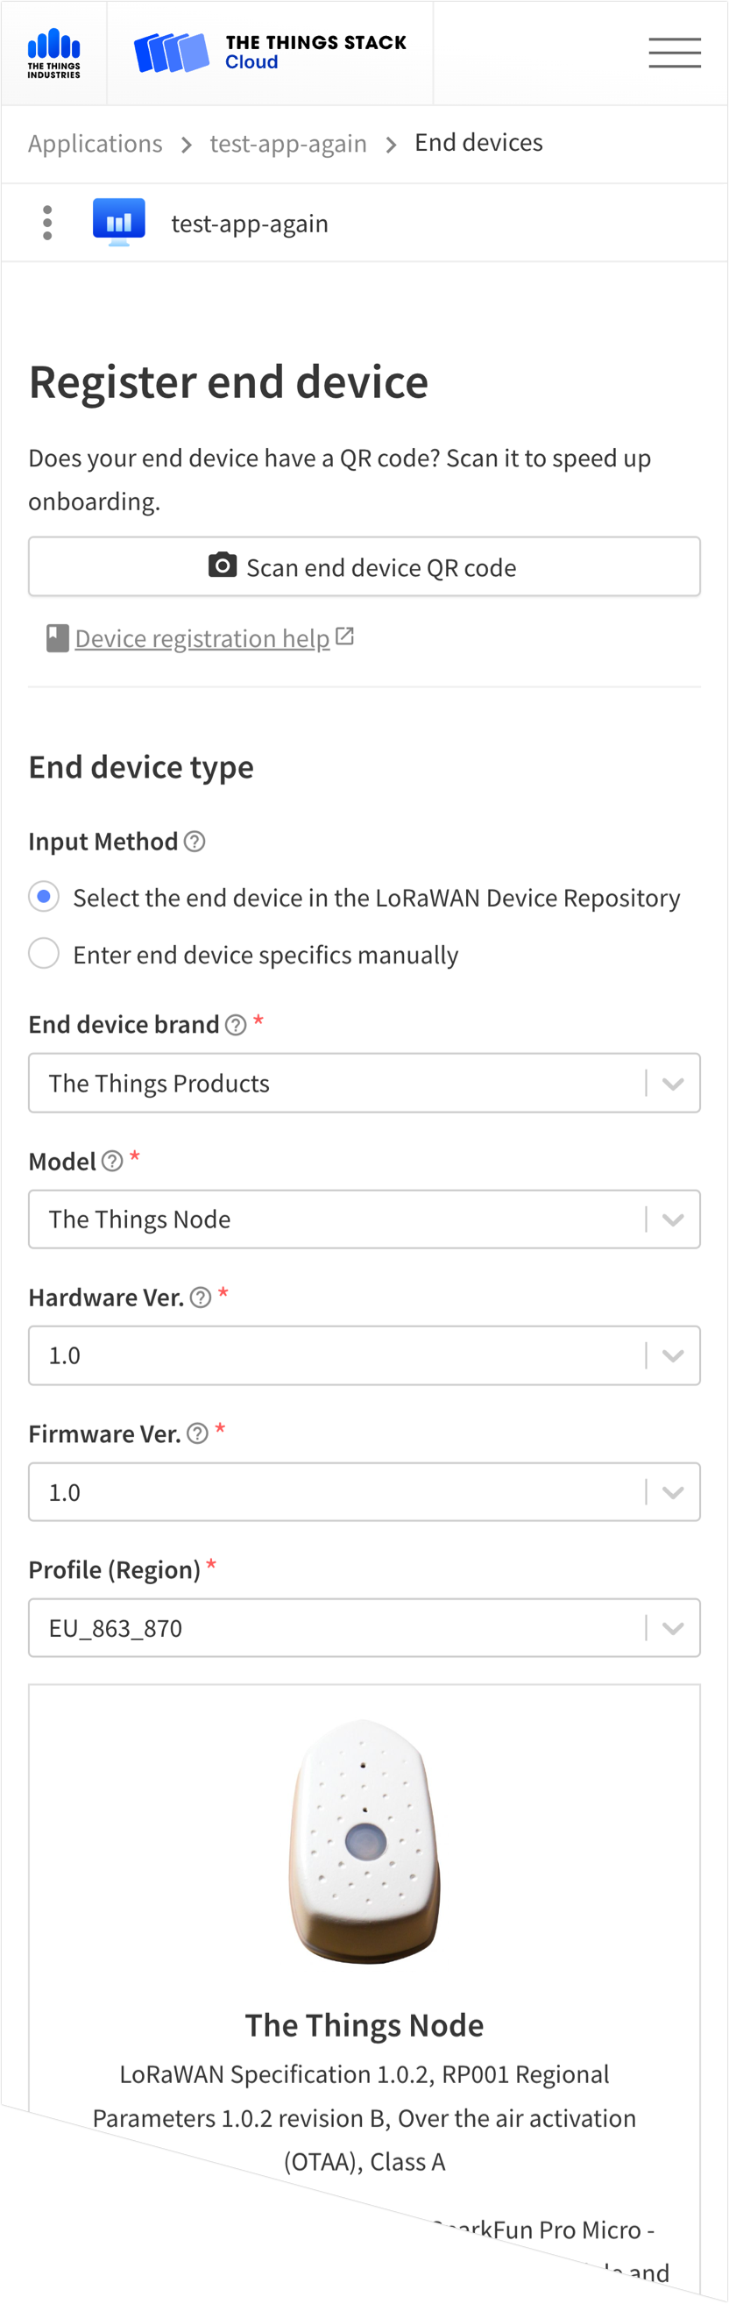Image resolution: width=729 pixels, height=2304 pixels.
Task: Click the test-app-again application icon
Action: click(119, 222)
